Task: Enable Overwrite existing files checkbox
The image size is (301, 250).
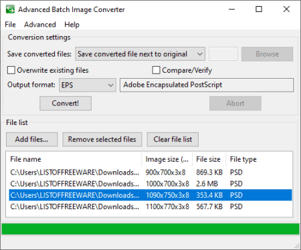Action: click(11, 70)
